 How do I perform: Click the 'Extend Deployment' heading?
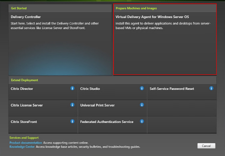(24, 80)
